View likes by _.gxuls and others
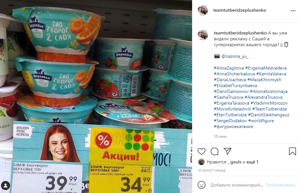299x193 pixels. [x=232, y=162]
